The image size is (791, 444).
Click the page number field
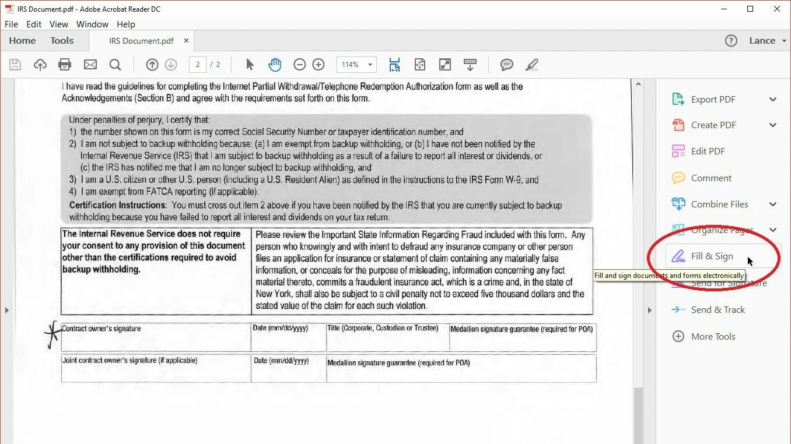(x=198, y=65)
